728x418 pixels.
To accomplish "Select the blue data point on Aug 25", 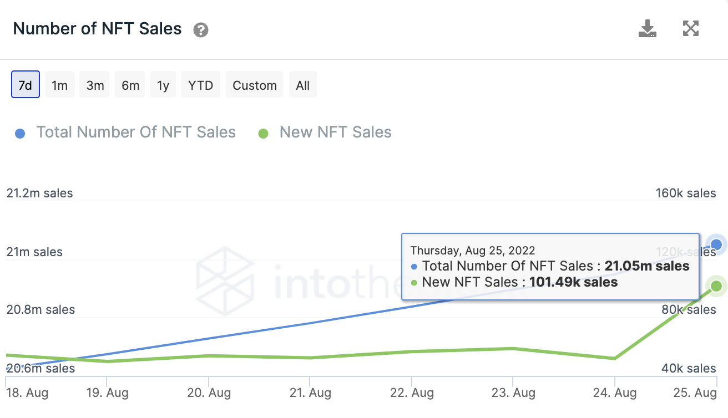I will click(715, 244).
